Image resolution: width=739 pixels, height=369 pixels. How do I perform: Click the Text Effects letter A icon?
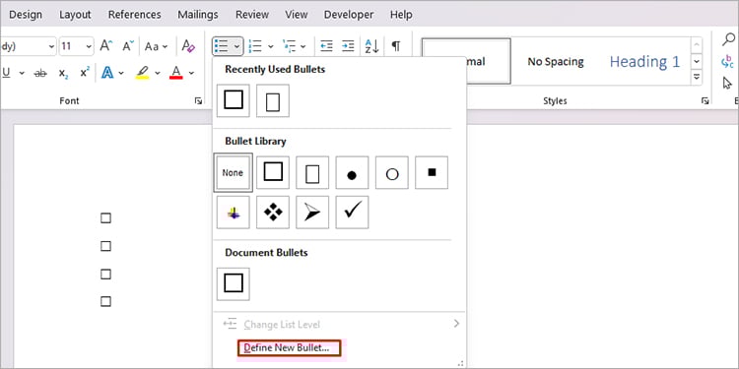[x=107, y=73]
